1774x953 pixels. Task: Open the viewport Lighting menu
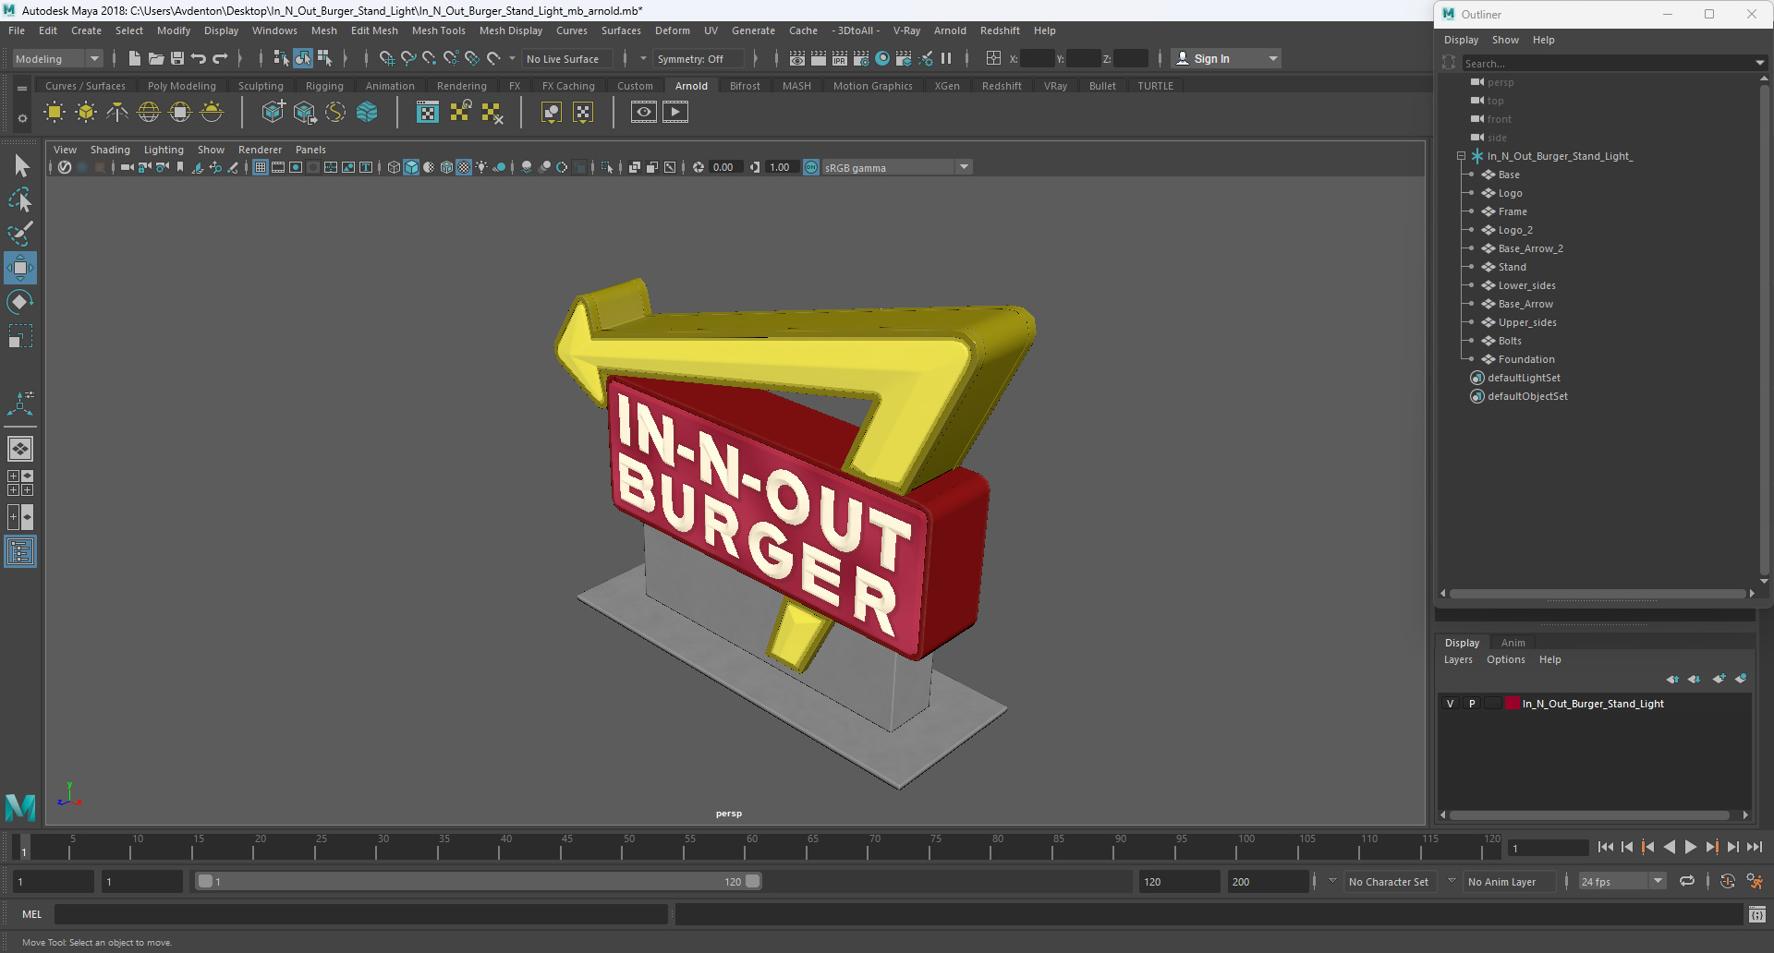coord(164,150)
